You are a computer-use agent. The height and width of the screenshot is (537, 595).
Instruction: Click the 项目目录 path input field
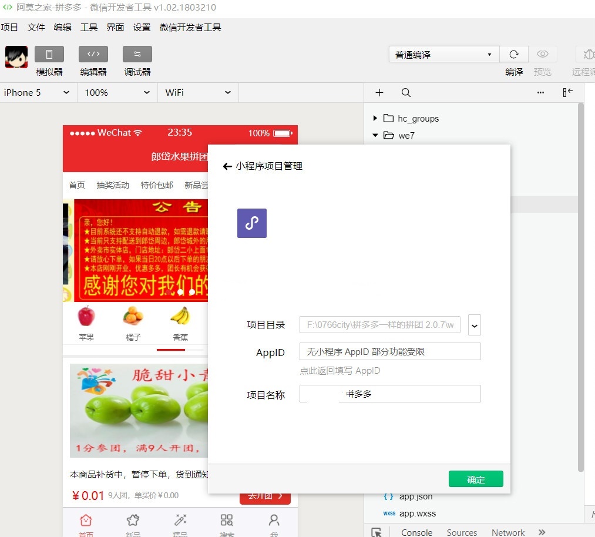click(x=380, y=325)
